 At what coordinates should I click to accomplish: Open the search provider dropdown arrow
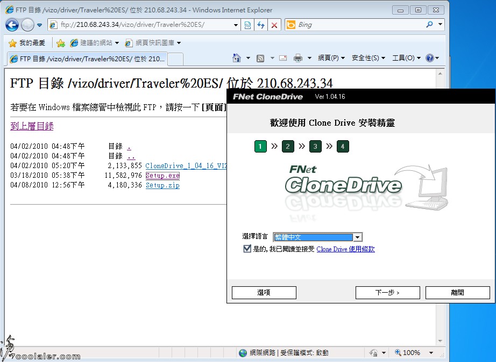pos(440,24)
